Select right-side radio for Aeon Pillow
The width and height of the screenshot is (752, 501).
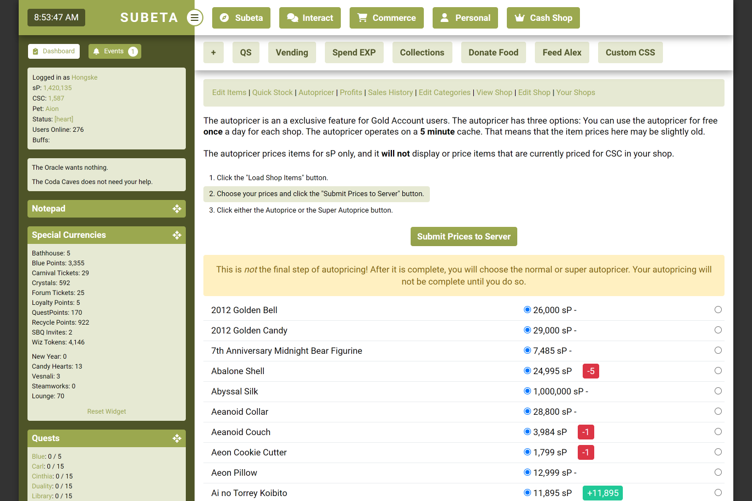[x=718, y=472]
